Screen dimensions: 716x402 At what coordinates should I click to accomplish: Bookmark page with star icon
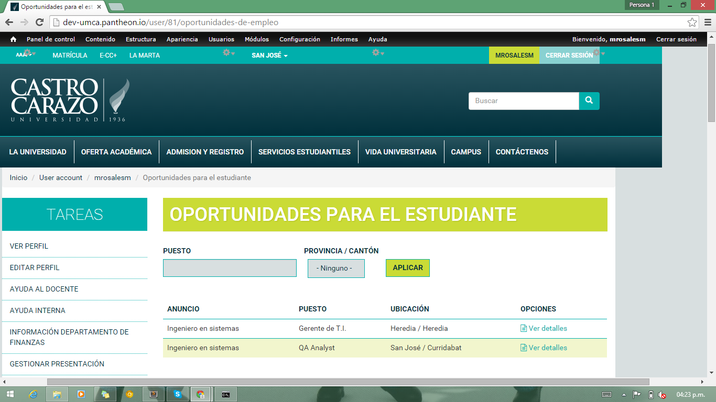click(692, 23)
